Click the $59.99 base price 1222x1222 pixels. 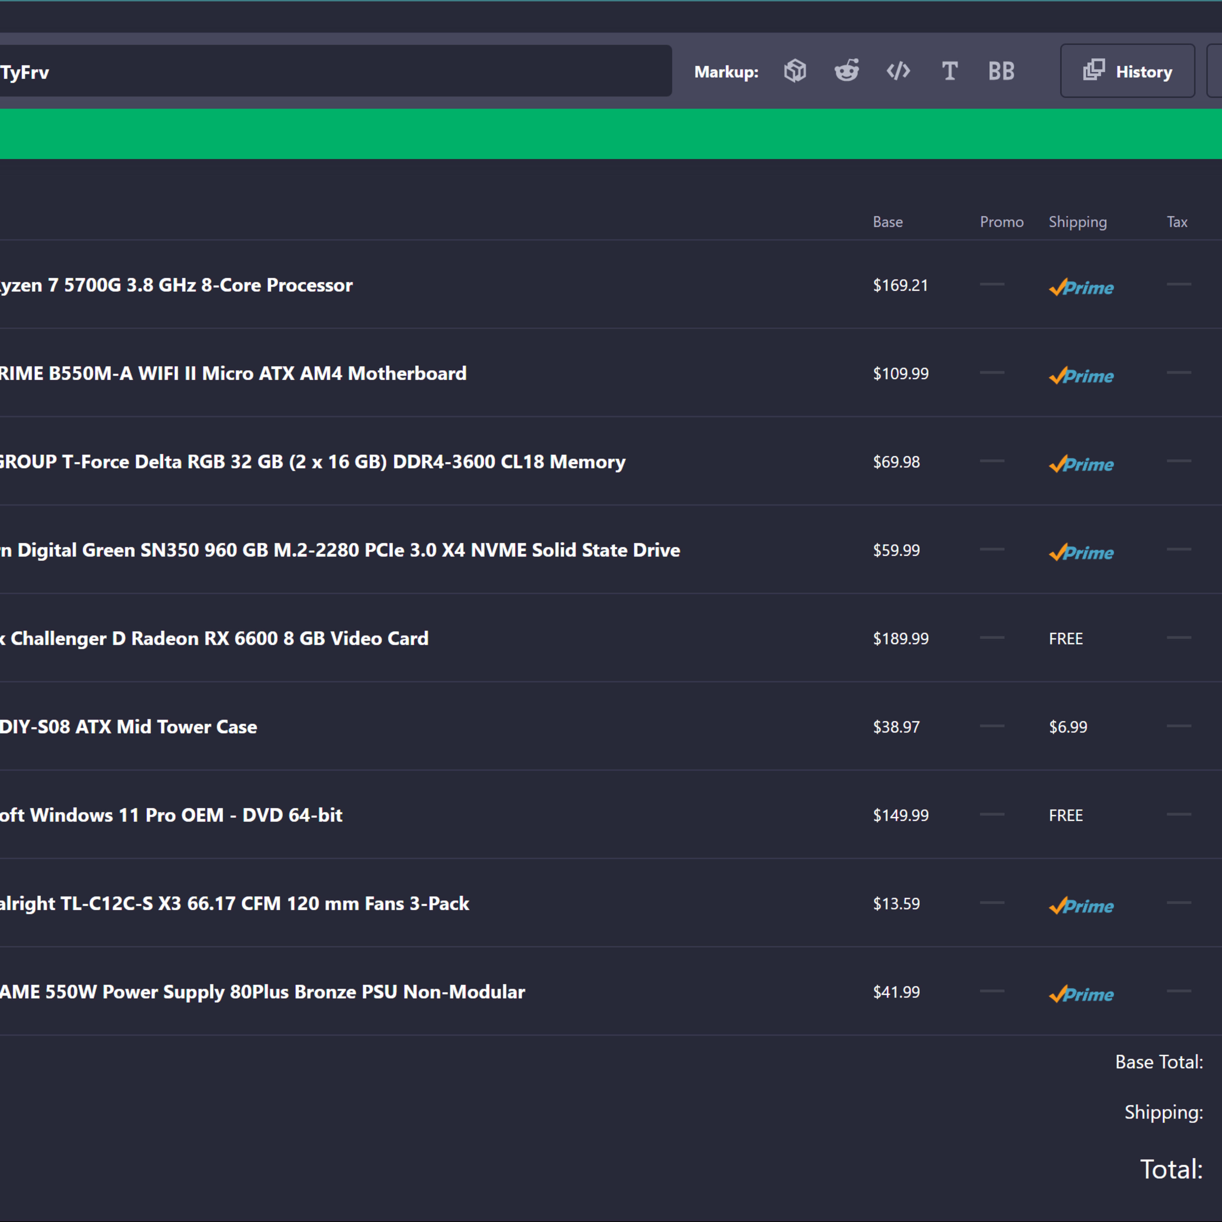(x=896, y=550)
